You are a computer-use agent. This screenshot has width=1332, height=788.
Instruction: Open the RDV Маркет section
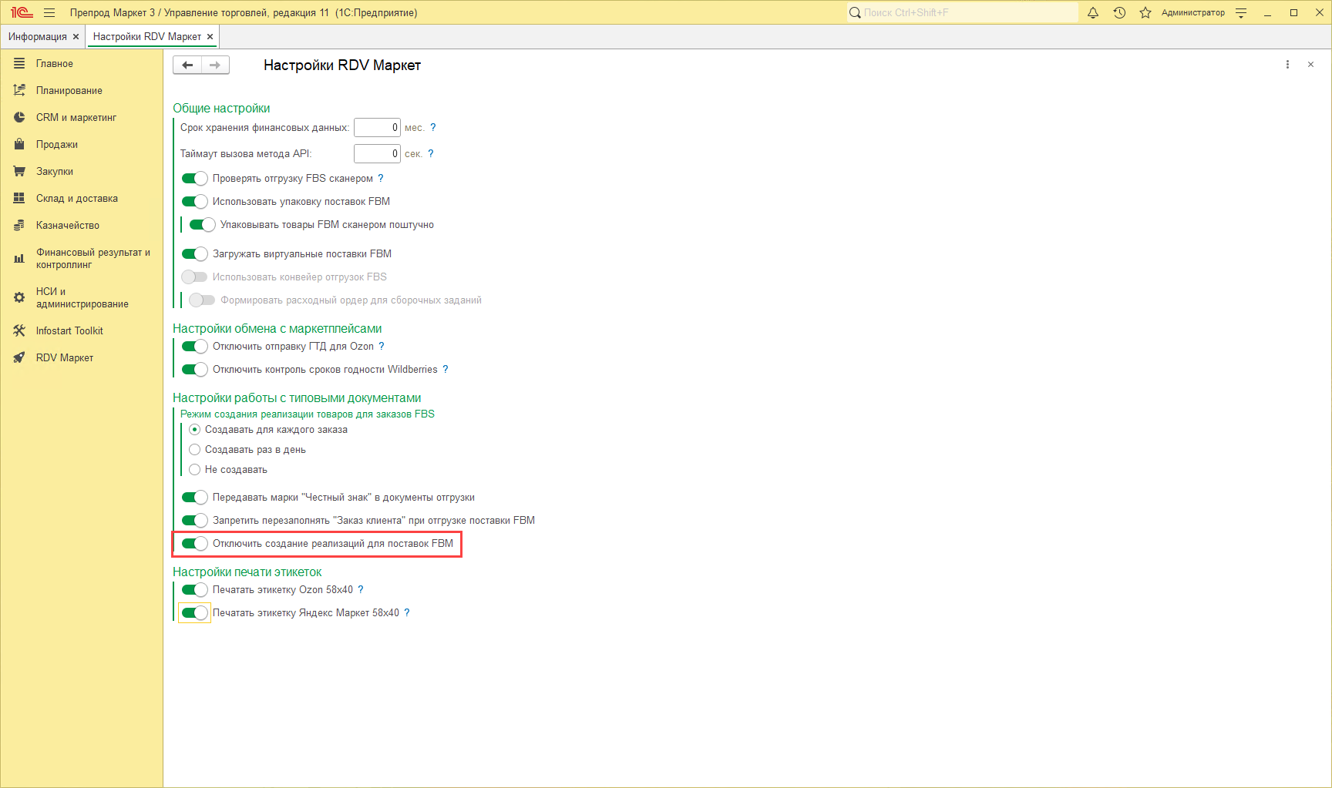[x=82, y=357]
